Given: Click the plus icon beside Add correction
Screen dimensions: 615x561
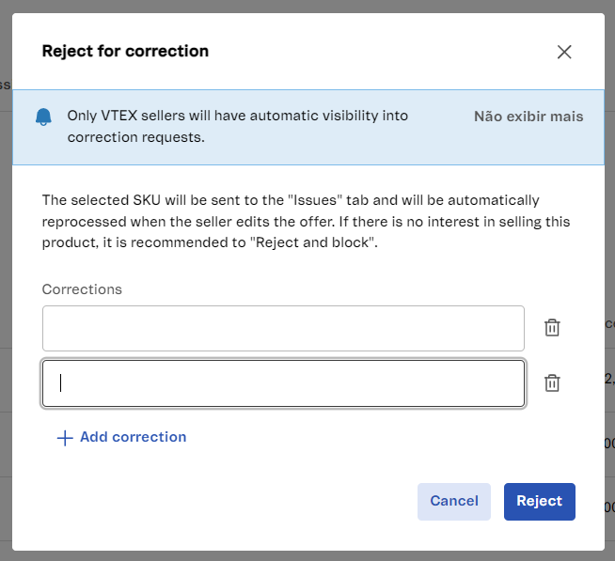Looking at the screenshot, I should coord(65,438).
